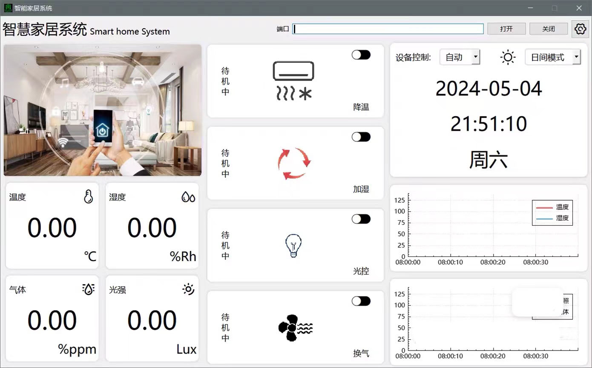Click the ventilation fan icon
592x368 pixels.
coord(296,328)
